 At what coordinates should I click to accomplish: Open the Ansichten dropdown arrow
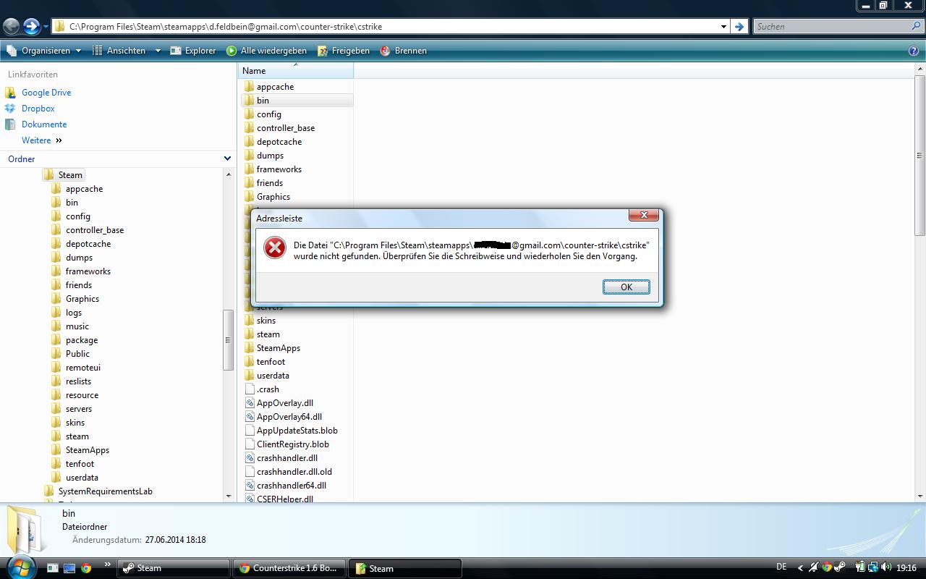[x=158, y=51]
